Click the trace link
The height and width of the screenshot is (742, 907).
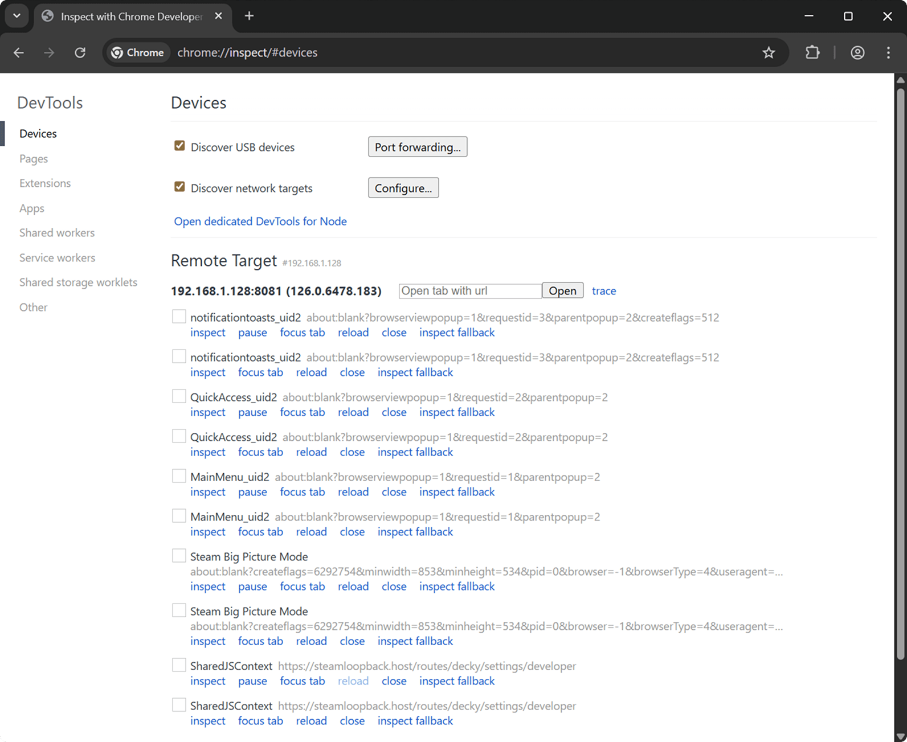[x=603, y=290]
